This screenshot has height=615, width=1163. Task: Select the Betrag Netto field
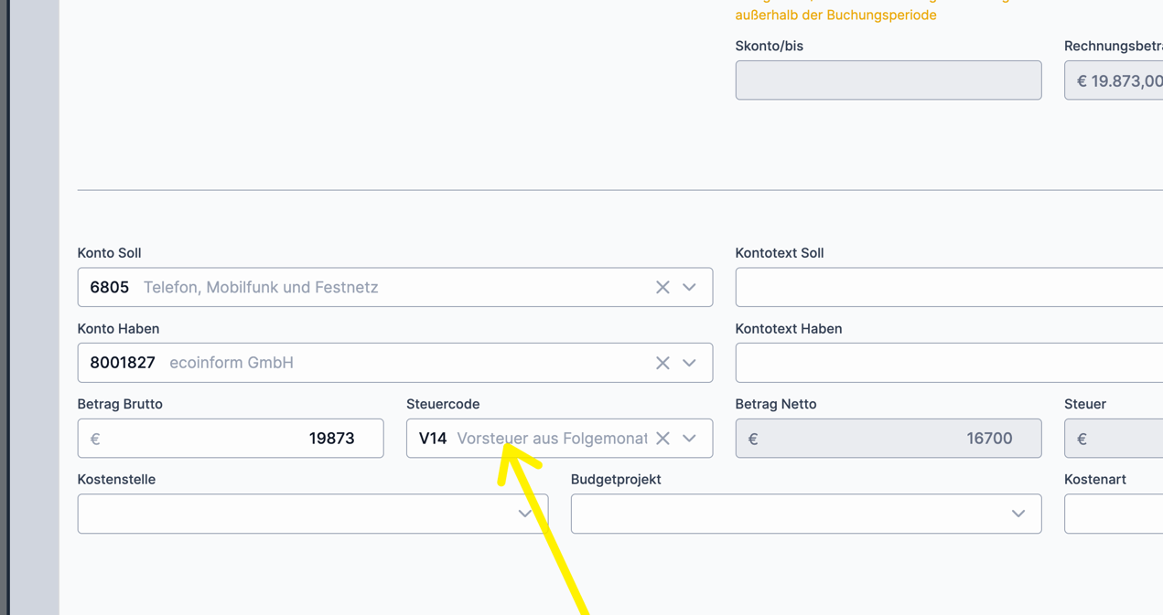(888, 439)
